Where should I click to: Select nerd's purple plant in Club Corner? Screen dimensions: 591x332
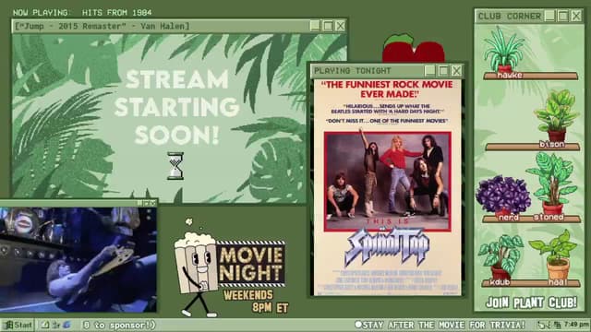[502, 195]
